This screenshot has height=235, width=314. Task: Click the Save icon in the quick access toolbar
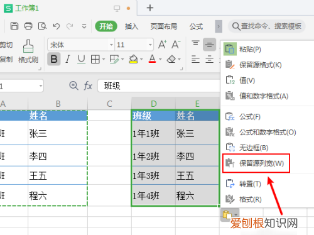[14, 26]
